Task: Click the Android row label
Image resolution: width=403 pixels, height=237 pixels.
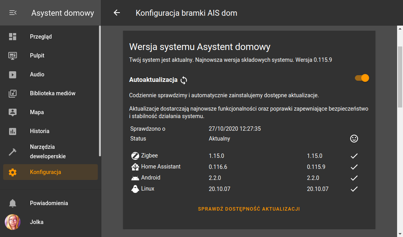Action: 151,178
